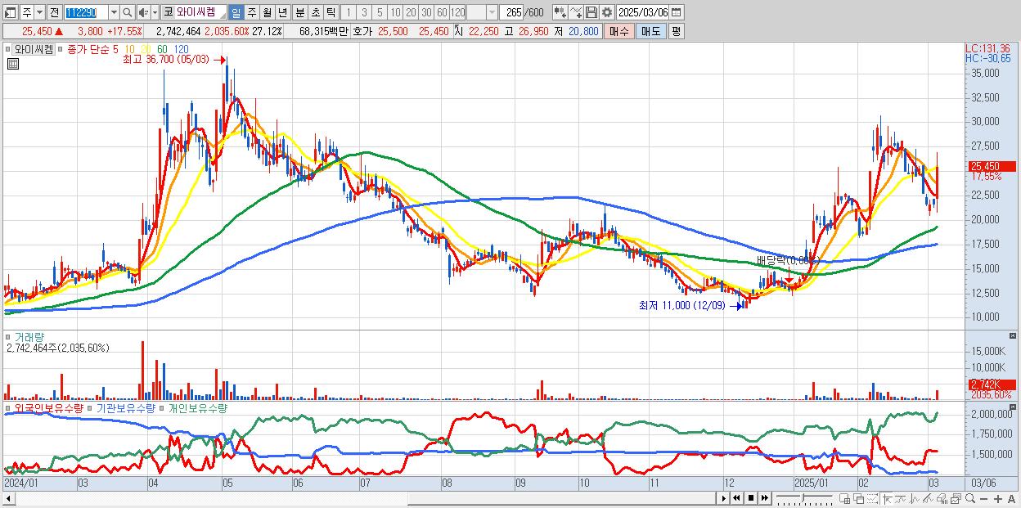Choose interval 30 button
The width and height of the screenshot is (1021, 508).
tap(426, 12)
